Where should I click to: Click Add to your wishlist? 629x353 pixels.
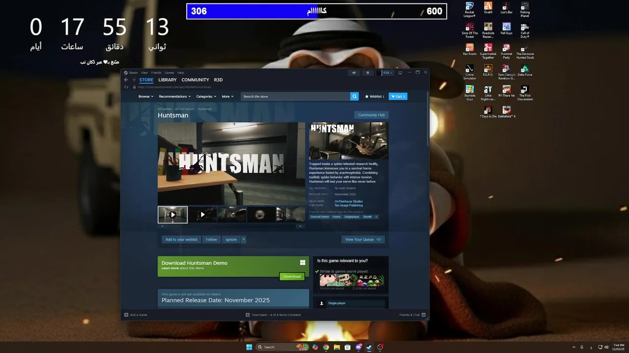181,239
